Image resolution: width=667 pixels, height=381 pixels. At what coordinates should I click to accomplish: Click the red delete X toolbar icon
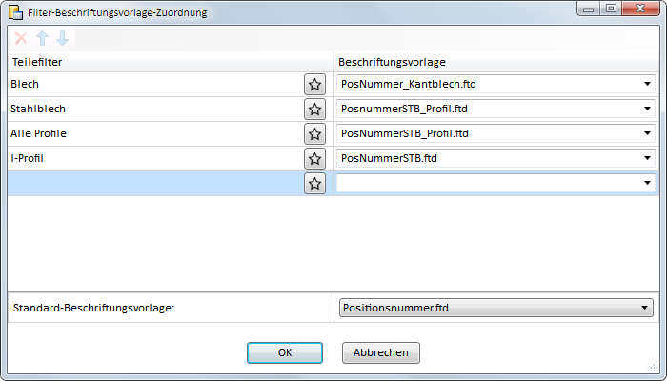21,38
